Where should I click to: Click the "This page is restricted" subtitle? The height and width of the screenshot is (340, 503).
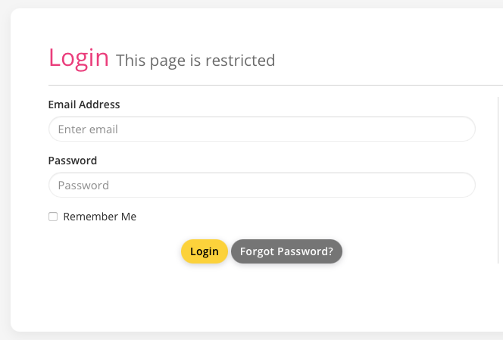195,60
